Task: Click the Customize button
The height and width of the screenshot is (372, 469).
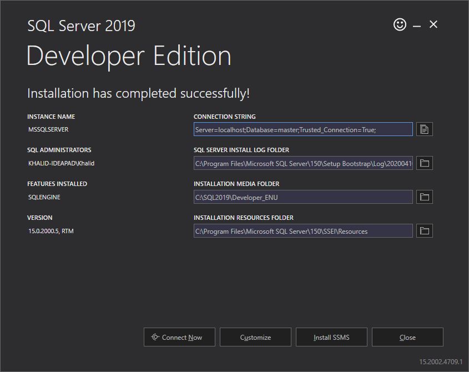Action: click(255, 337)
